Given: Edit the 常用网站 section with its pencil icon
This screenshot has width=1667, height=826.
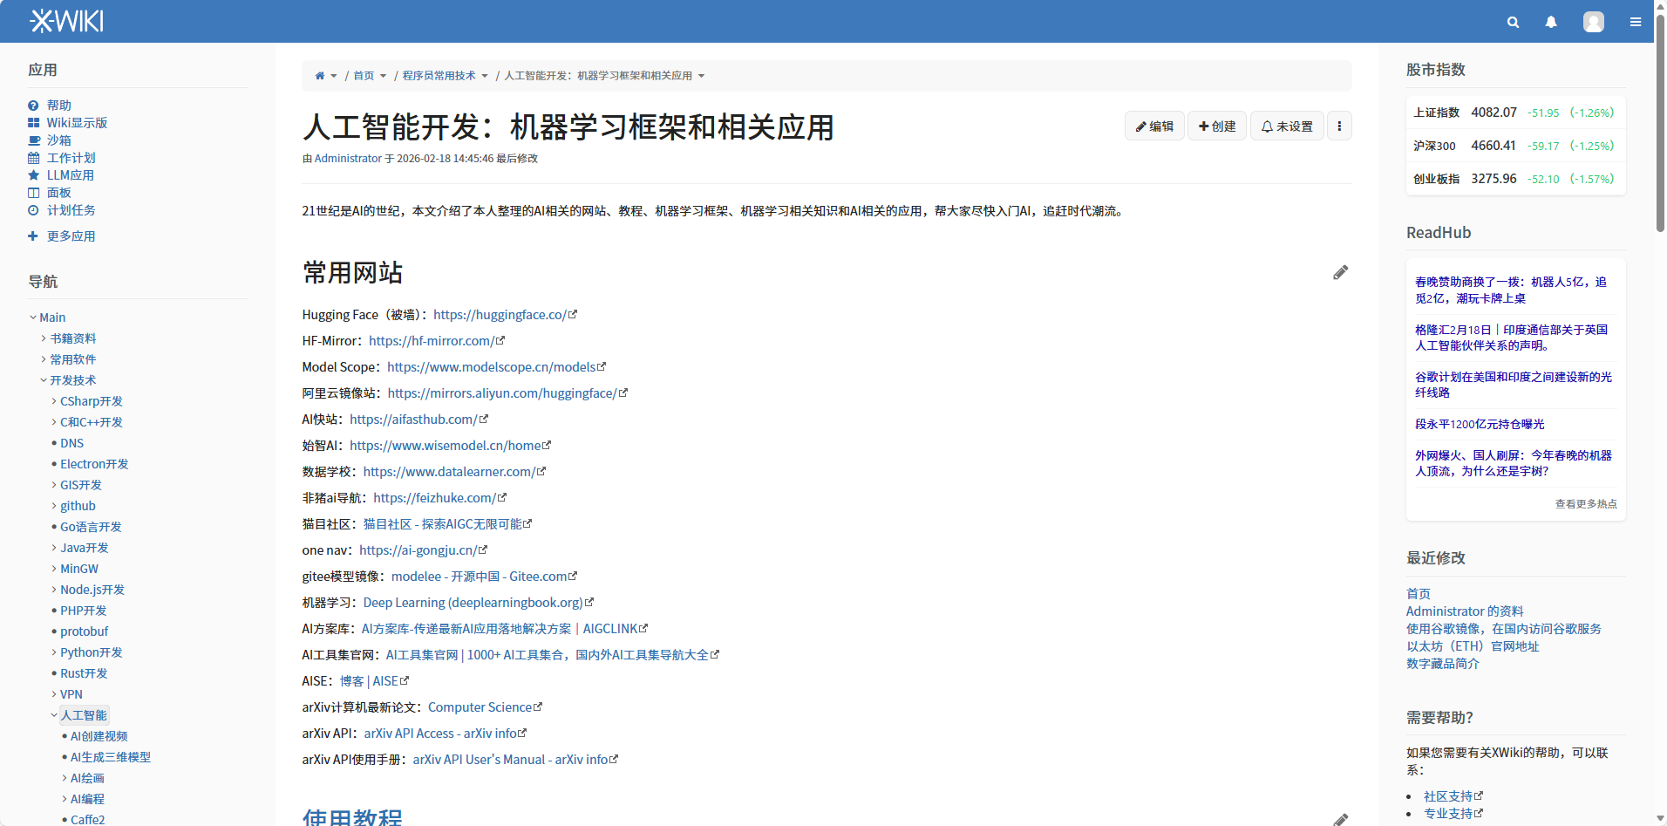Looking at the screenshot, I should coord(1340,272).
